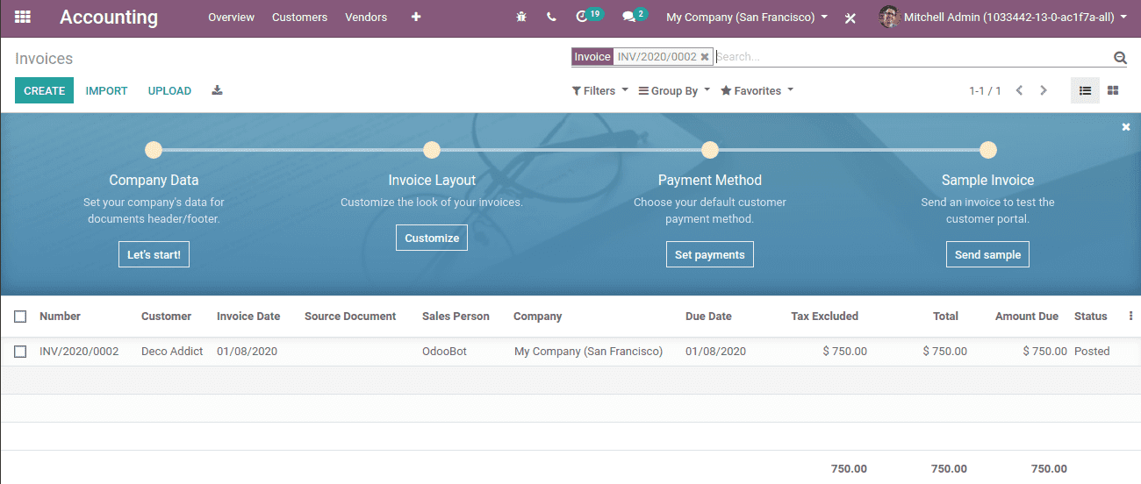This screenshot has height=484, width=1141.
Task: Sort by Amount Due column header
Action: [x=1027, y=317]
